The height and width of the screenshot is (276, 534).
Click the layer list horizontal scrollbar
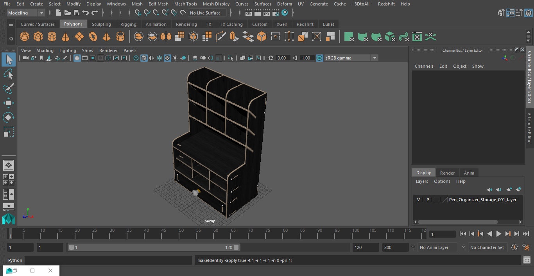tap(458, 222)
